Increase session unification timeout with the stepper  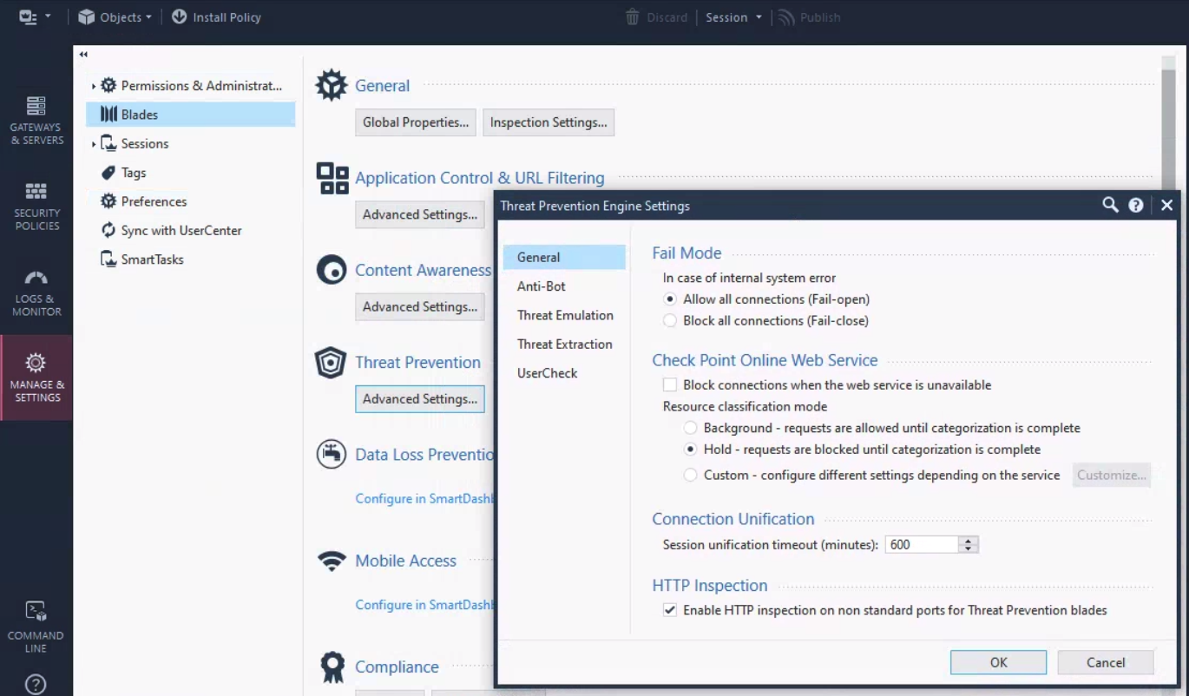pos(970,540)
